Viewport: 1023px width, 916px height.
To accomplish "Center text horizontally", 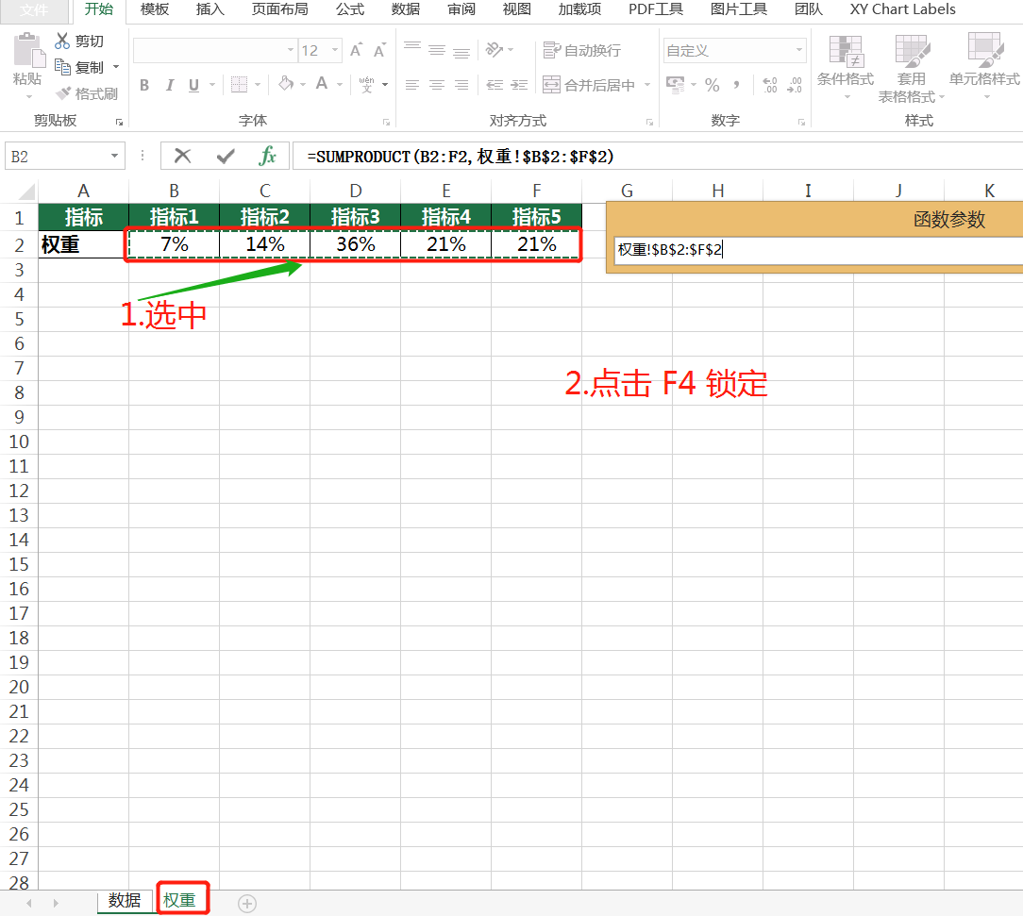I will click(x=437, y=85).
